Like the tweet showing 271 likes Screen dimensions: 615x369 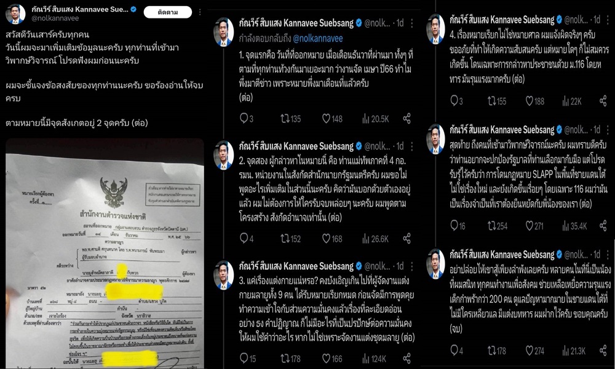[x=534, y=226]
